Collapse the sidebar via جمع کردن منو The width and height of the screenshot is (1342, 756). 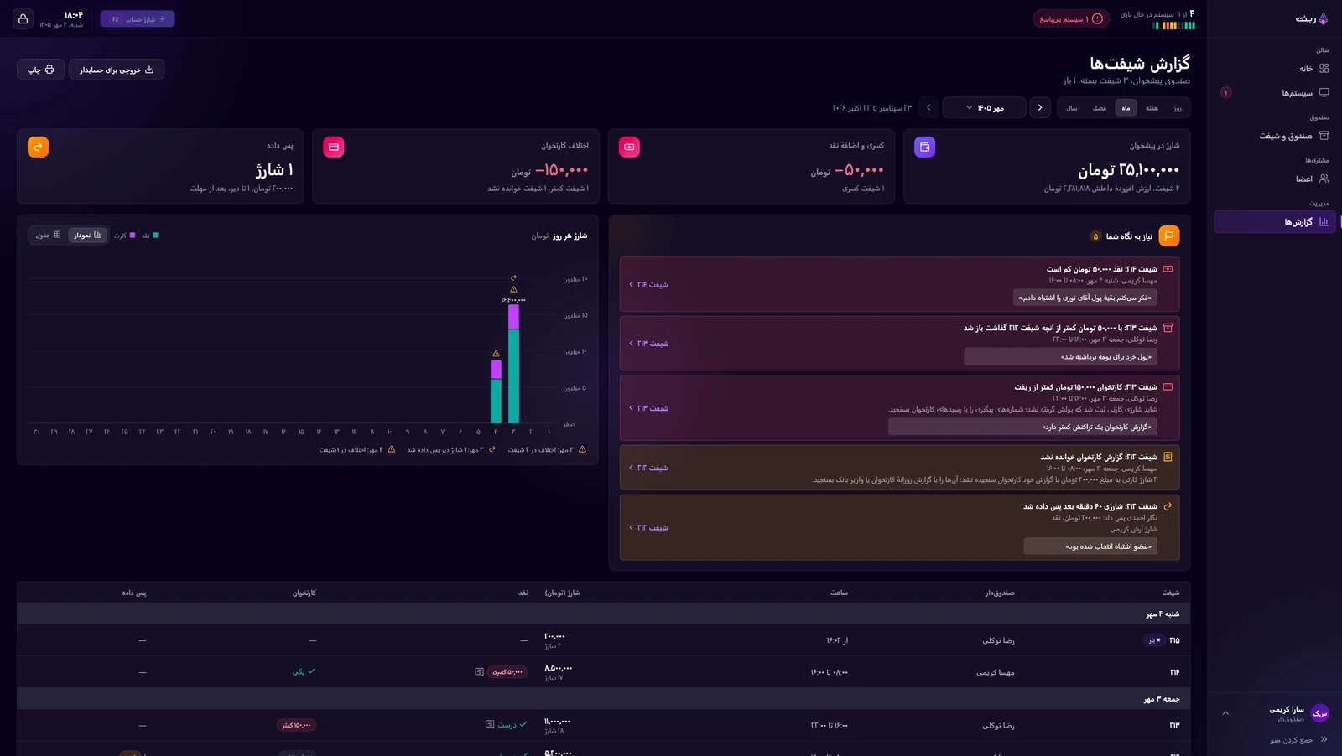coord(1298,740)
